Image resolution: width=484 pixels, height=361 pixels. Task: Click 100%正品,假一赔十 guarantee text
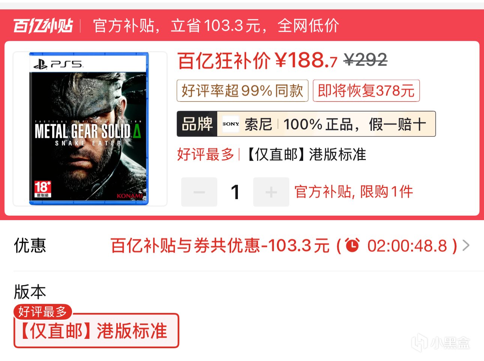point(355,124)
